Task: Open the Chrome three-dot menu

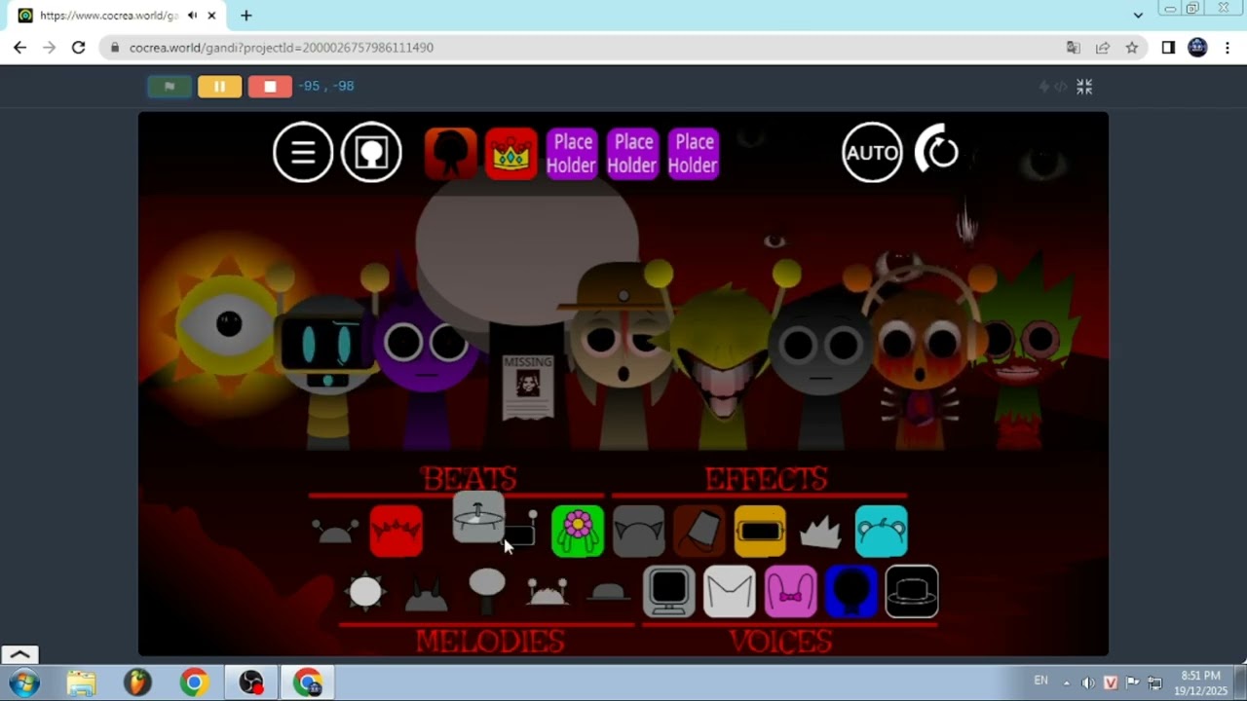Action: click(1228, 47)
